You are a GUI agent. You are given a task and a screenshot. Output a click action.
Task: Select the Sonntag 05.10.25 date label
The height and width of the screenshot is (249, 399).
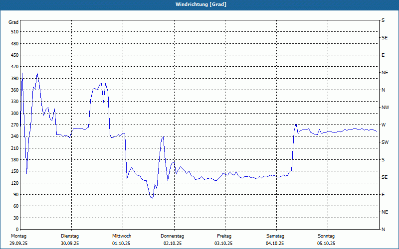pos(326,240)
